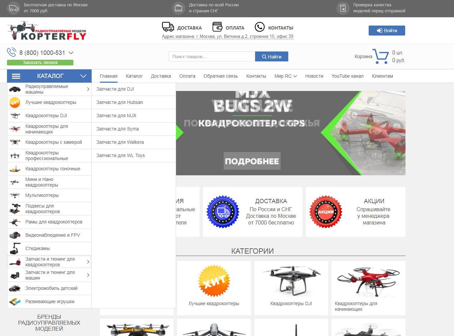The image size is (454, 336).
Task: Click the mini nano quadcopter icon
Action: click(x=15, y=182)
